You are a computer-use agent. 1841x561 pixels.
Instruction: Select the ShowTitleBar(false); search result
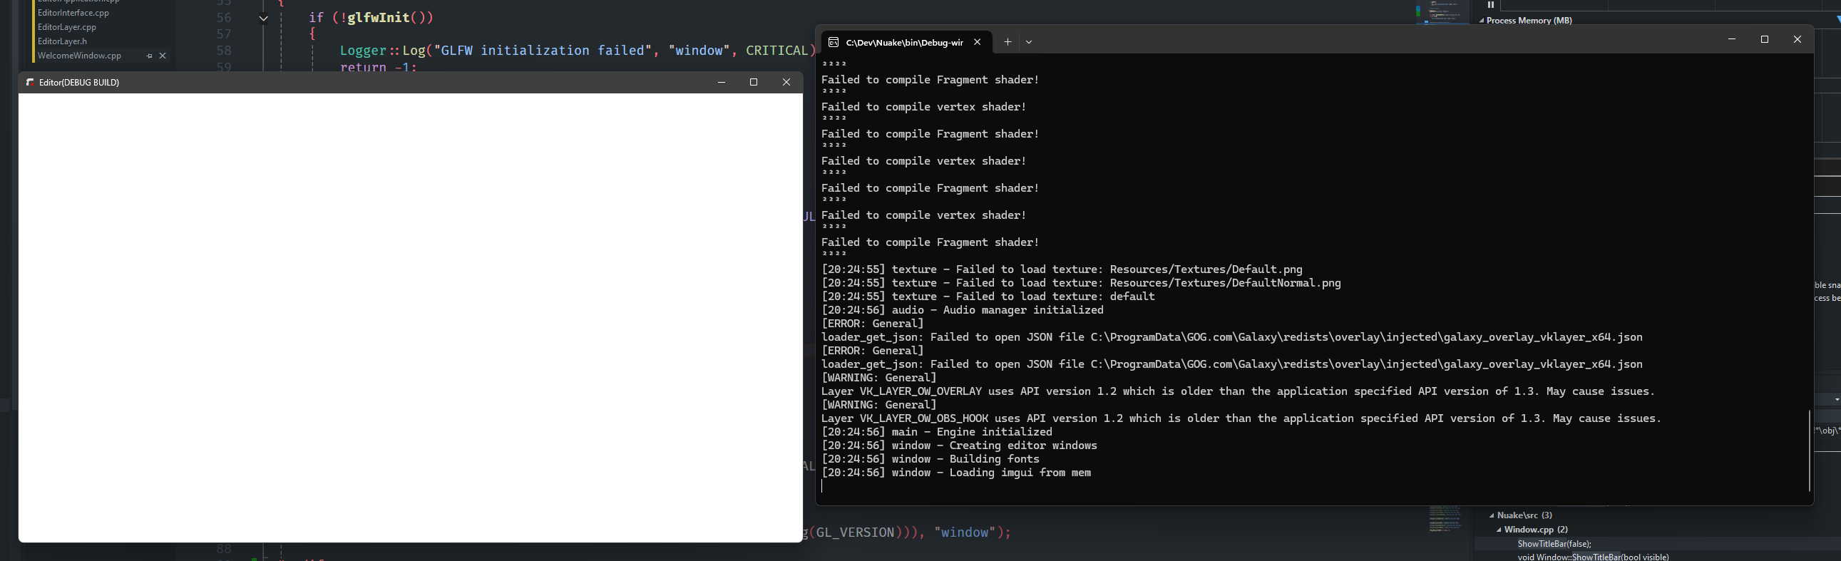click(x=1554, y=544)
